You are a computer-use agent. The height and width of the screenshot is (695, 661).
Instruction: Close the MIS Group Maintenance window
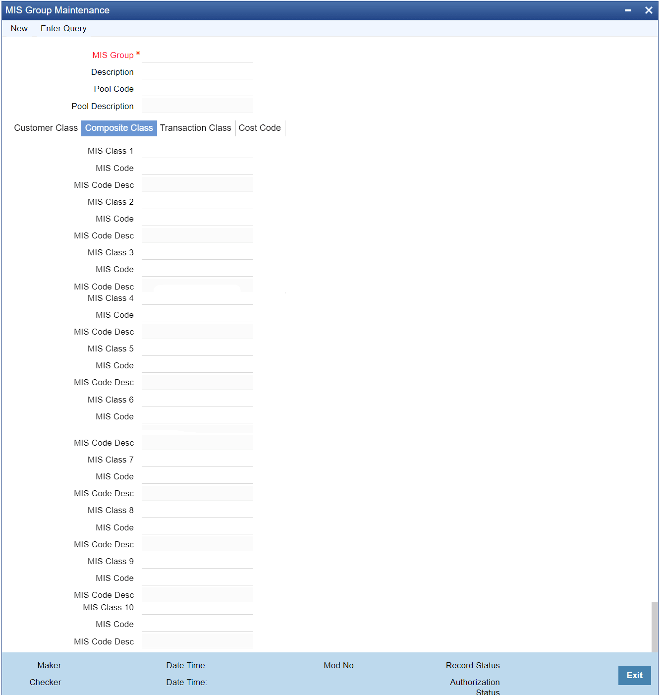click(x=649, y=10)
